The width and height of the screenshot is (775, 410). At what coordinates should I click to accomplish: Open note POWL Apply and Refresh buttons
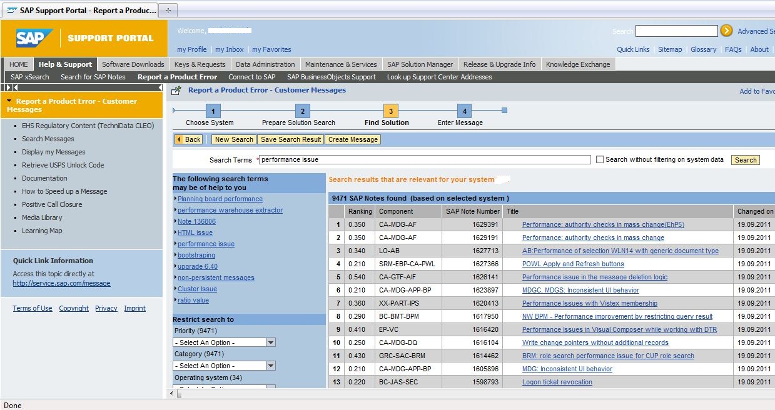[573, 264]
